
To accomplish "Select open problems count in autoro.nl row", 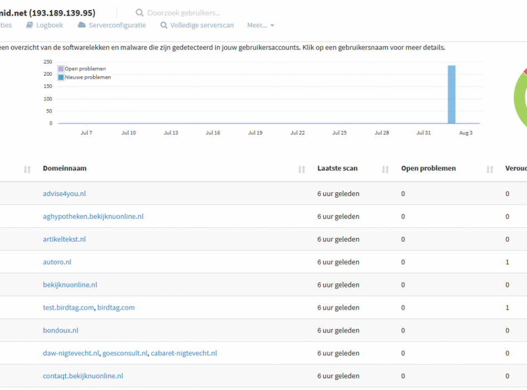I will (x=403, y=262).
